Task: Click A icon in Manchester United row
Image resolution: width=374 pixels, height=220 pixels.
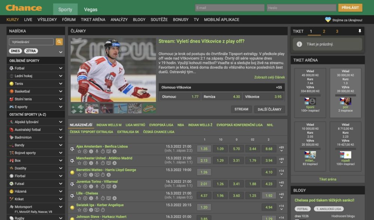Action: coord(114,163)
